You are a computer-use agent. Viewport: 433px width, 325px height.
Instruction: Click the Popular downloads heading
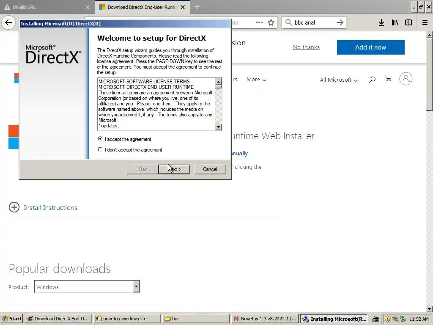(x=60, y=269)
